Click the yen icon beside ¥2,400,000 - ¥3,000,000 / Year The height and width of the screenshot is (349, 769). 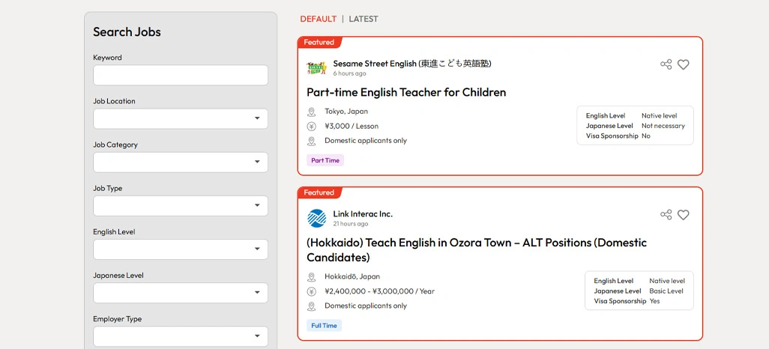click(311, 291)
